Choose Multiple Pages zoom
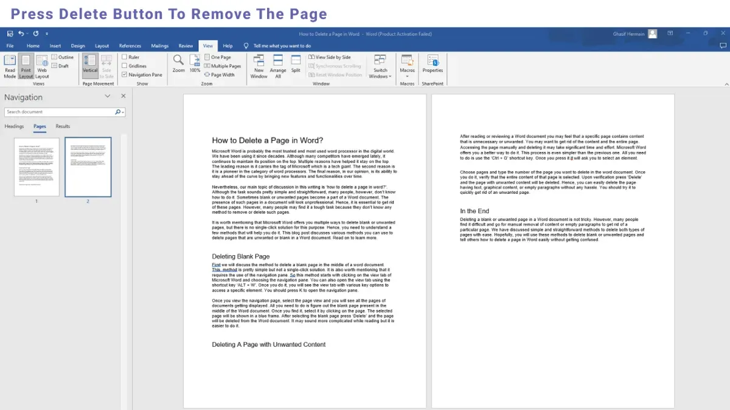This screenshot has height=410, width=730. click(x=222, y=66)
